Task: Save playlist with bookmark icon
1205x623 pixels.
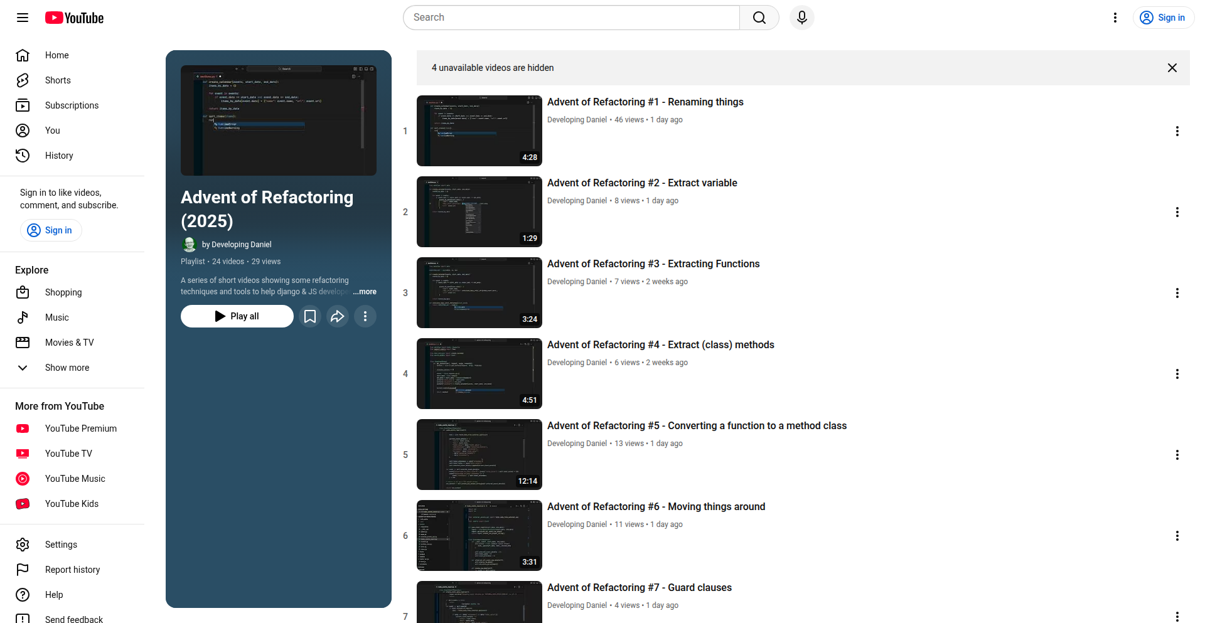Action: tap(310, 316)
